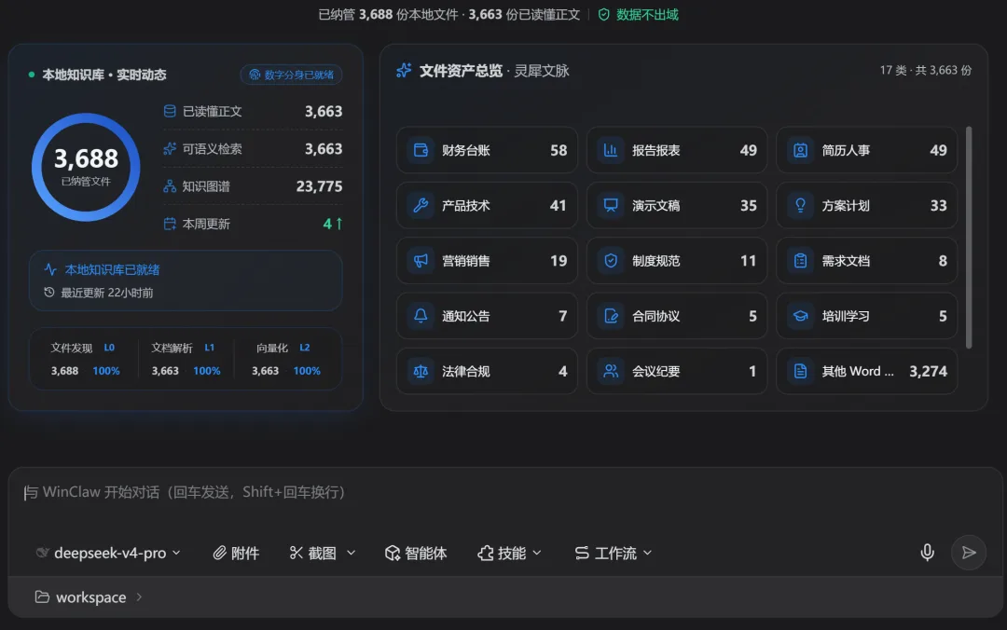The image size is (1007, 630).
Task: Click the 需求文档 clipboard icon
Action: (800, 261)
